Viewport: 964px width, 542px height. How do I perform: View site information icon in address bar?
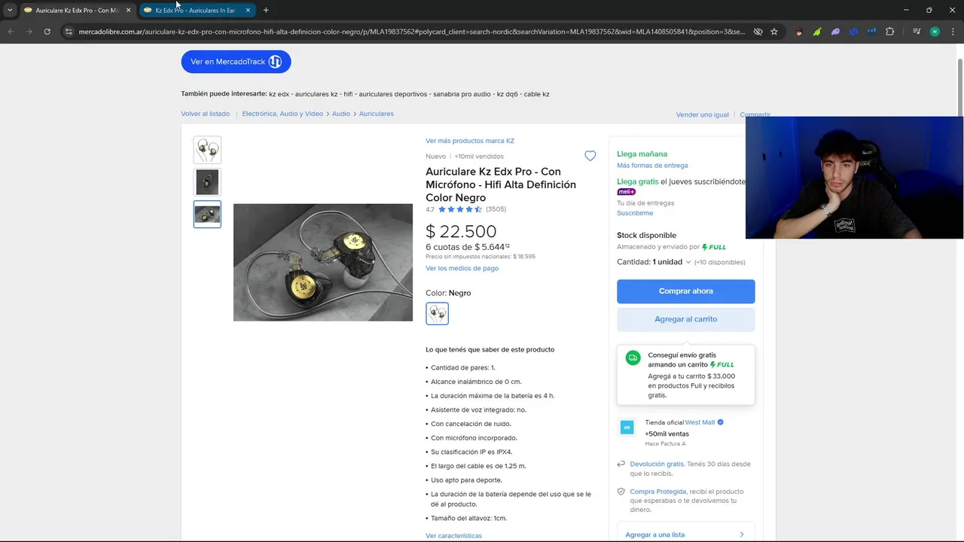(68, 32)
